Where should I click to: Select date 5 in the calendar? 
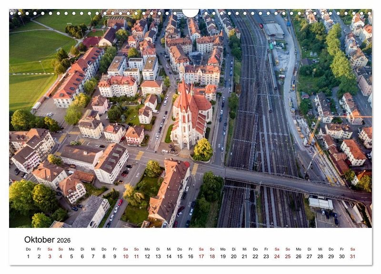click(x=71, y=256)
